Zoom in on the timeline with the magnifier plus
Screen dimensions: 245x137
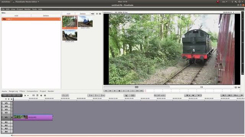pos(91,96)
